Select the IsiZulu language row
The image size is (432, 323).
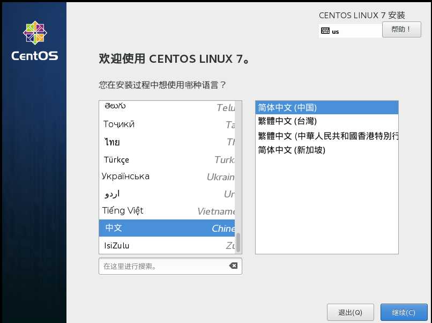pos(167,245)
